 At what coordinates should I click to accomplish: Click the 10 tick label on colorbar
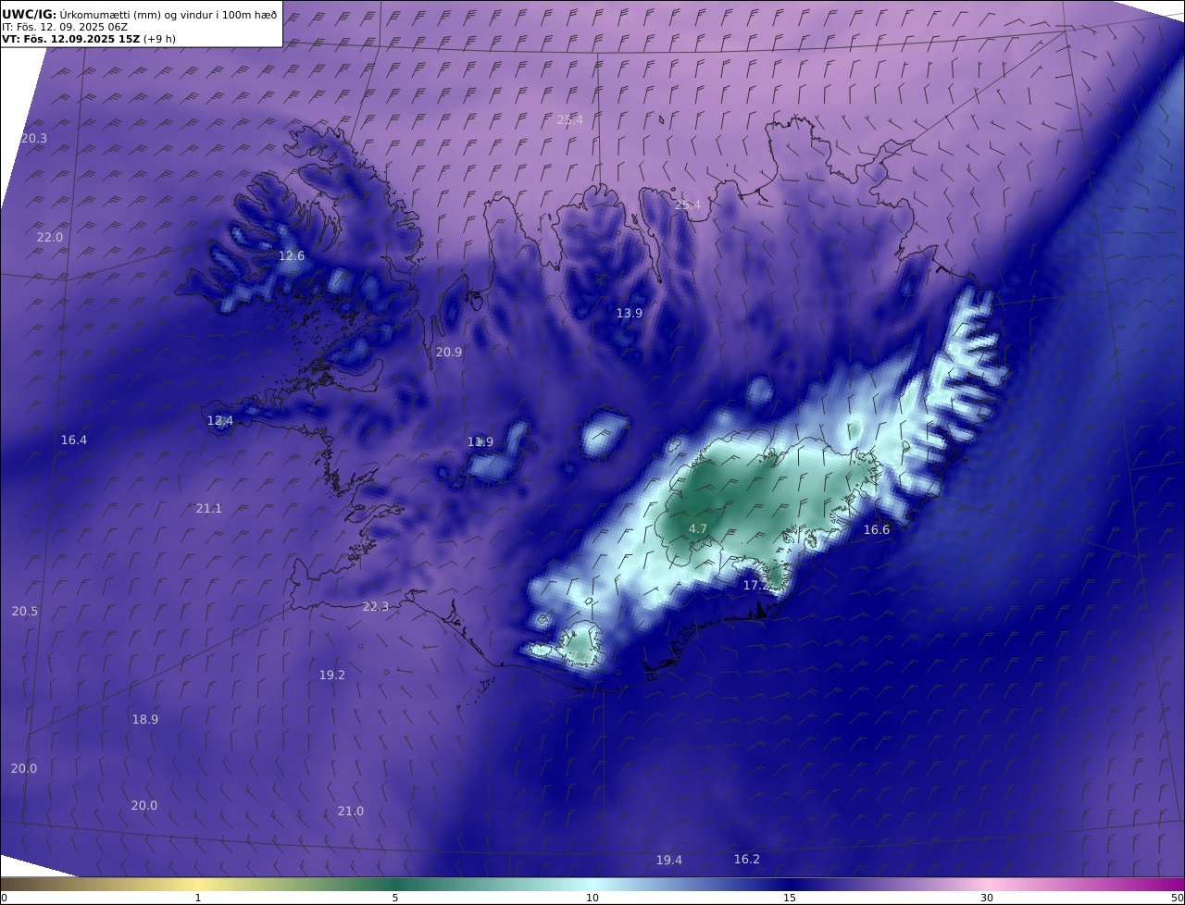pos(592,899)
